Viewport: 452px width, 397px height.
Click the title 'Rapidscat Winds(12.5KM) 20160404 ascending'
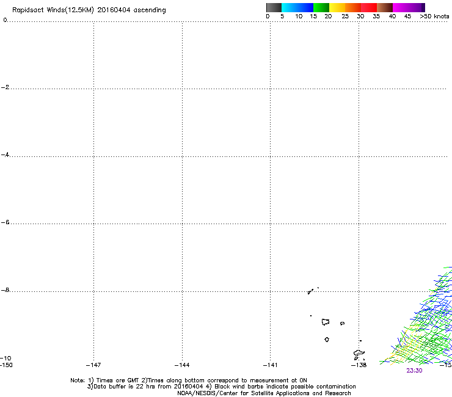[89, 10]
